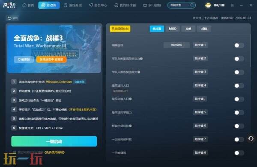Click the 数字键 4 hotkey button
Screen dimensions: 257x167
tap(200, 85)
